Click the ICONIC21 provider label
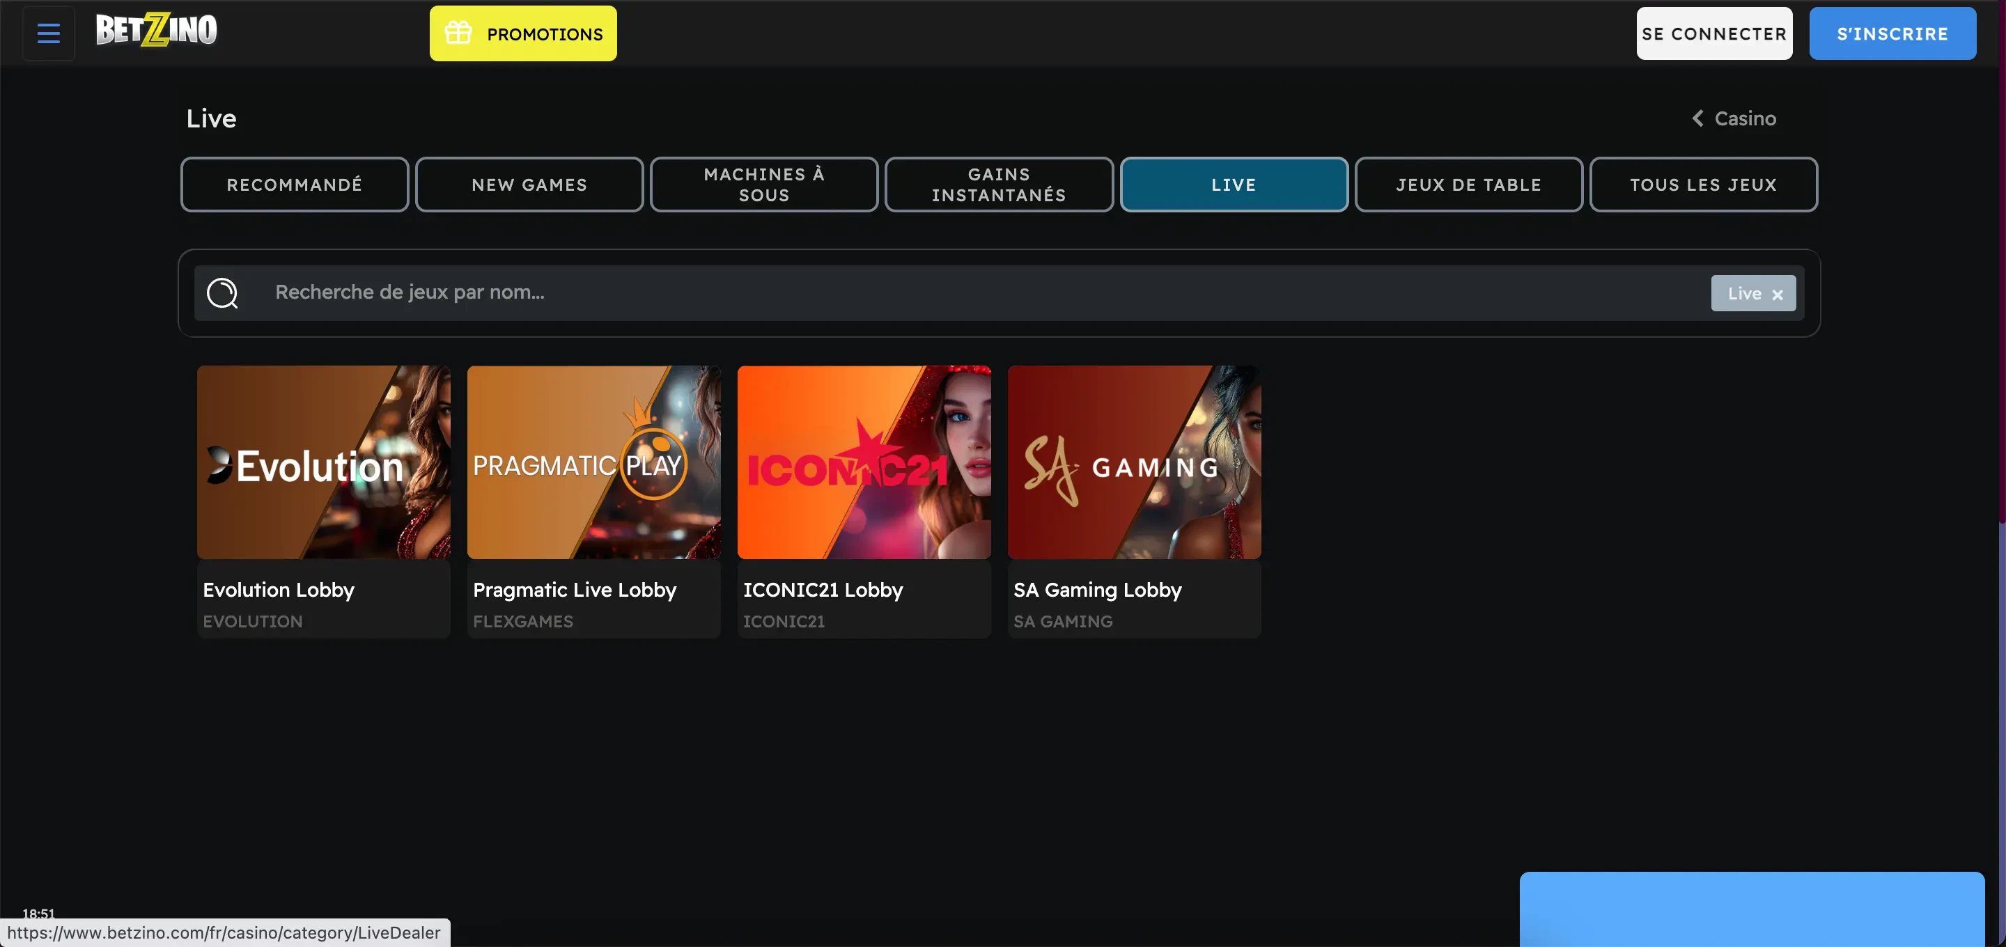2006x947 pixels. click(x=784, y=621)
